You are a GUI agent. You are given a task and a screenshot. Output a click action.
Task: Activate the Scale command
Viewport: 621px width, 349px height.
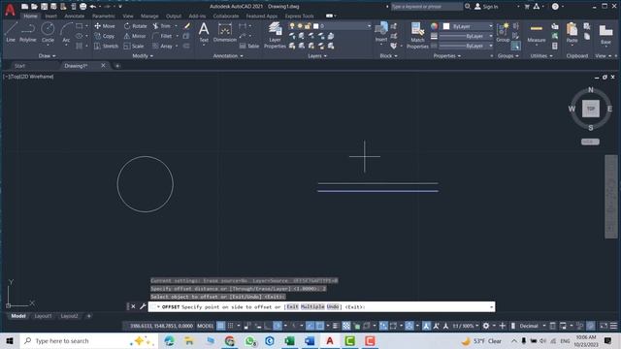point(134,46)
